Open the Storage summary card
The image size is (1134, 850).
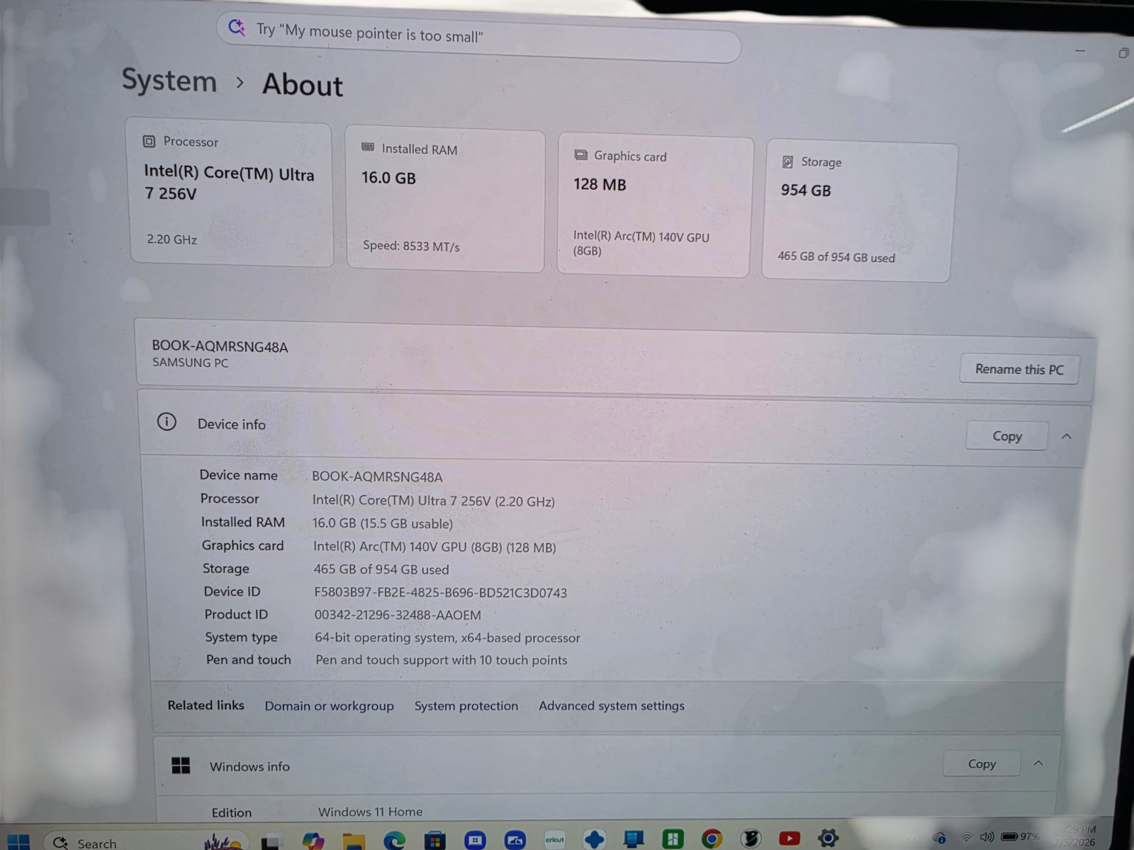tap(859, 211)
